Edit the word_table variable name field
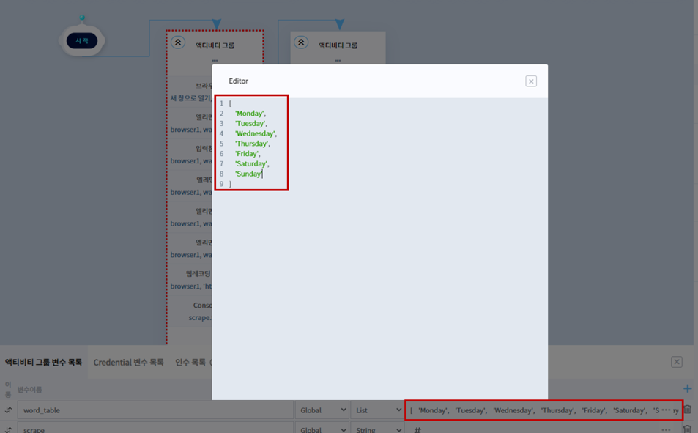This screenshot has height=433, width=698. click(x=155, y=410)
